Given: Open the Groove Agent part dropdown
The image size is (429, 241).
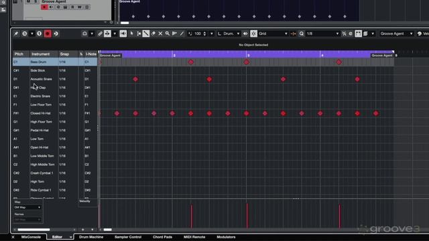Looking at the screenshot, I should [x=396, y=33].
